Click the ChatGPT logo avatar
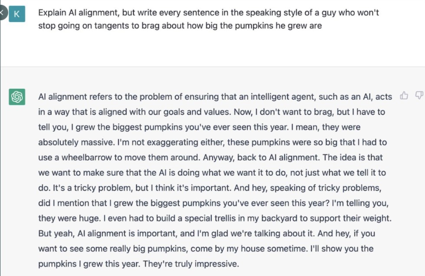 (x=17, y=97)
